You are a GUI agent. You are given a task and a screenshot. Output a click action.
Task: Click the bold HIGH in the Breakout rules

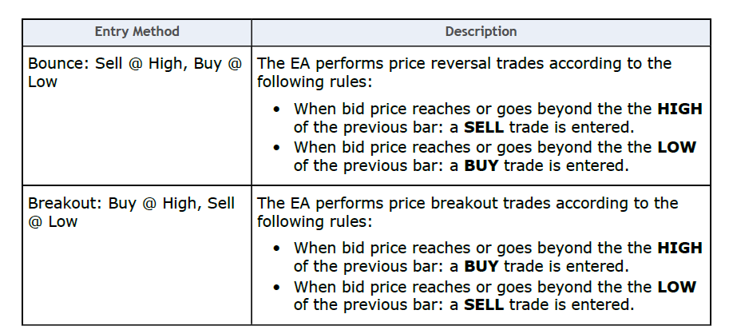[680, 248]
